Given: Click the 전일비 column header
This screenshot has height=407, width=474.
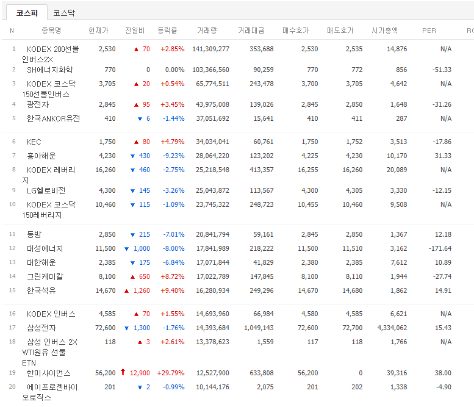Looking at the screenshot, I should pyautogui.click(x=135, y=31).
